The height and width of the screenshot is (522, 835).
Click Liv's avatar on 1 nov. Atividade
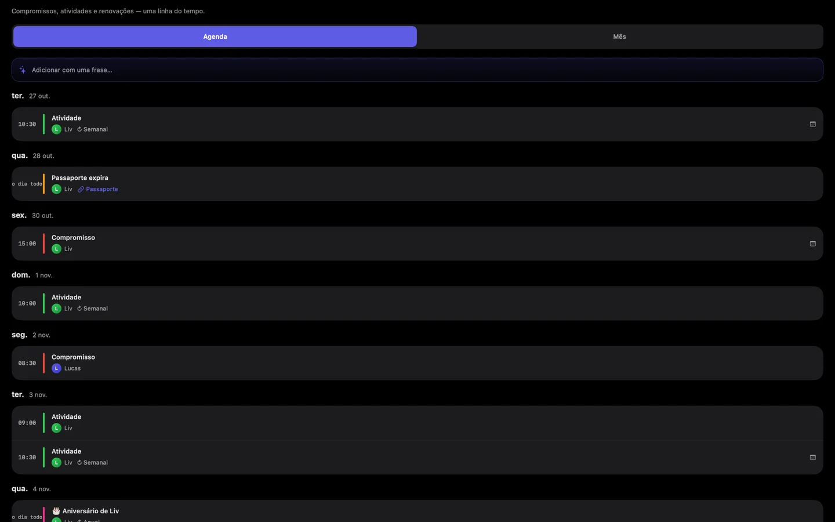(x=56, y=309)
